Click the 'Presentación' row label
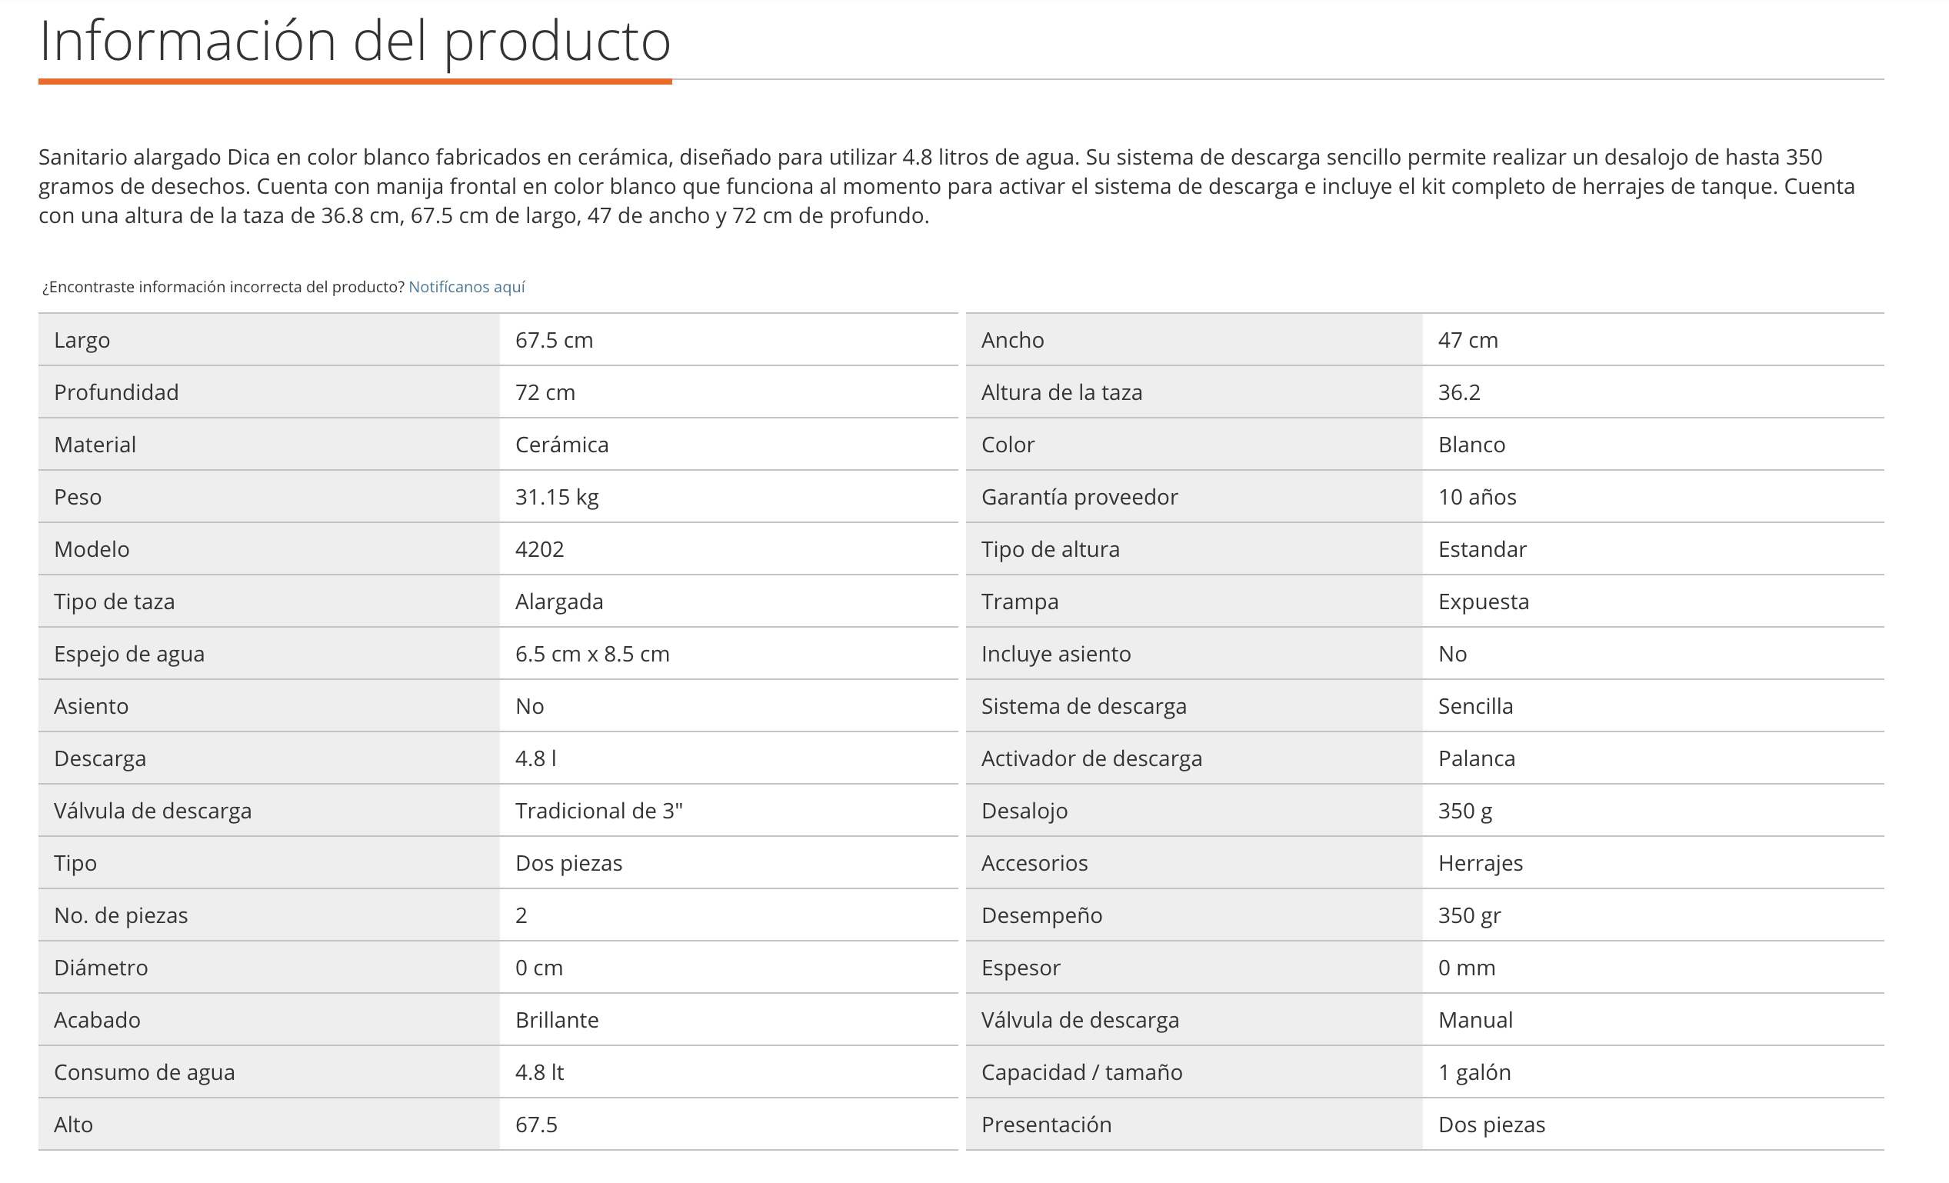1949x1183 pixels. coord(1047,1125)
